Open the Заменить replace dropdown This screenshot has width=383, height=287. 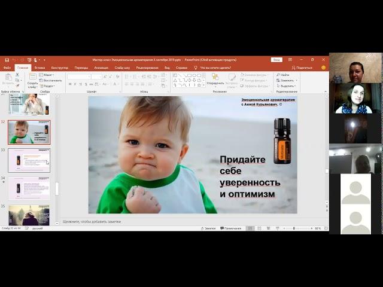287,80
